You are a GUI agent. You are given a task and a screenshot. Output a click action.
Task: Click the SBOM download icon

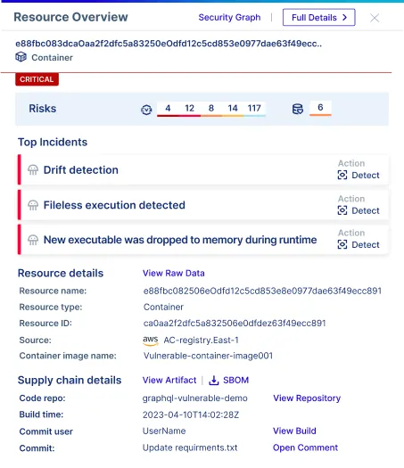[x=214, y=381]
